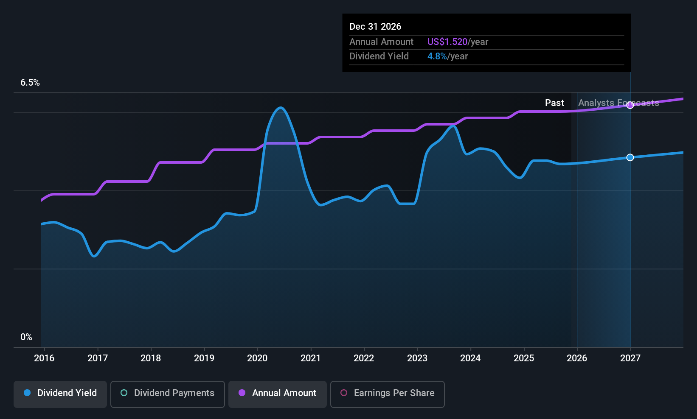Select the white marker on the purple forecast line
Screen dimensions: 697x419
(630, 105)
